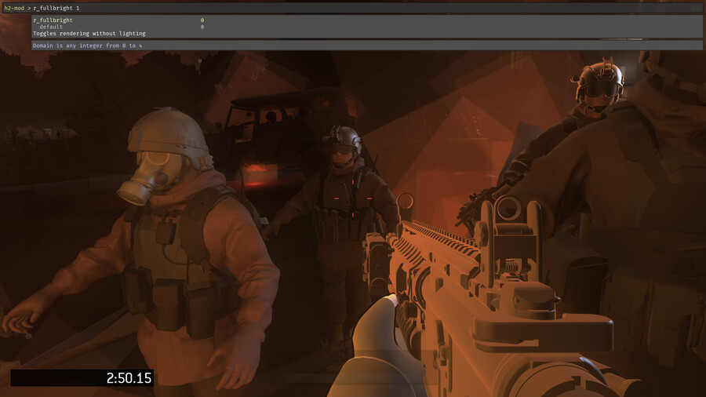The height and width of the screenshot is (397, 706).
Task: Click the console input field with r_fullbright 1
Action: tap(352, 8)
